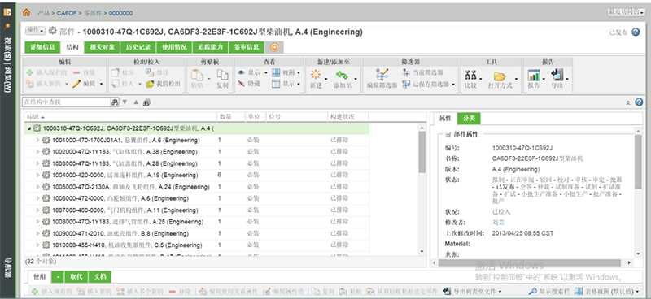Go to home via the house icon

26,13
